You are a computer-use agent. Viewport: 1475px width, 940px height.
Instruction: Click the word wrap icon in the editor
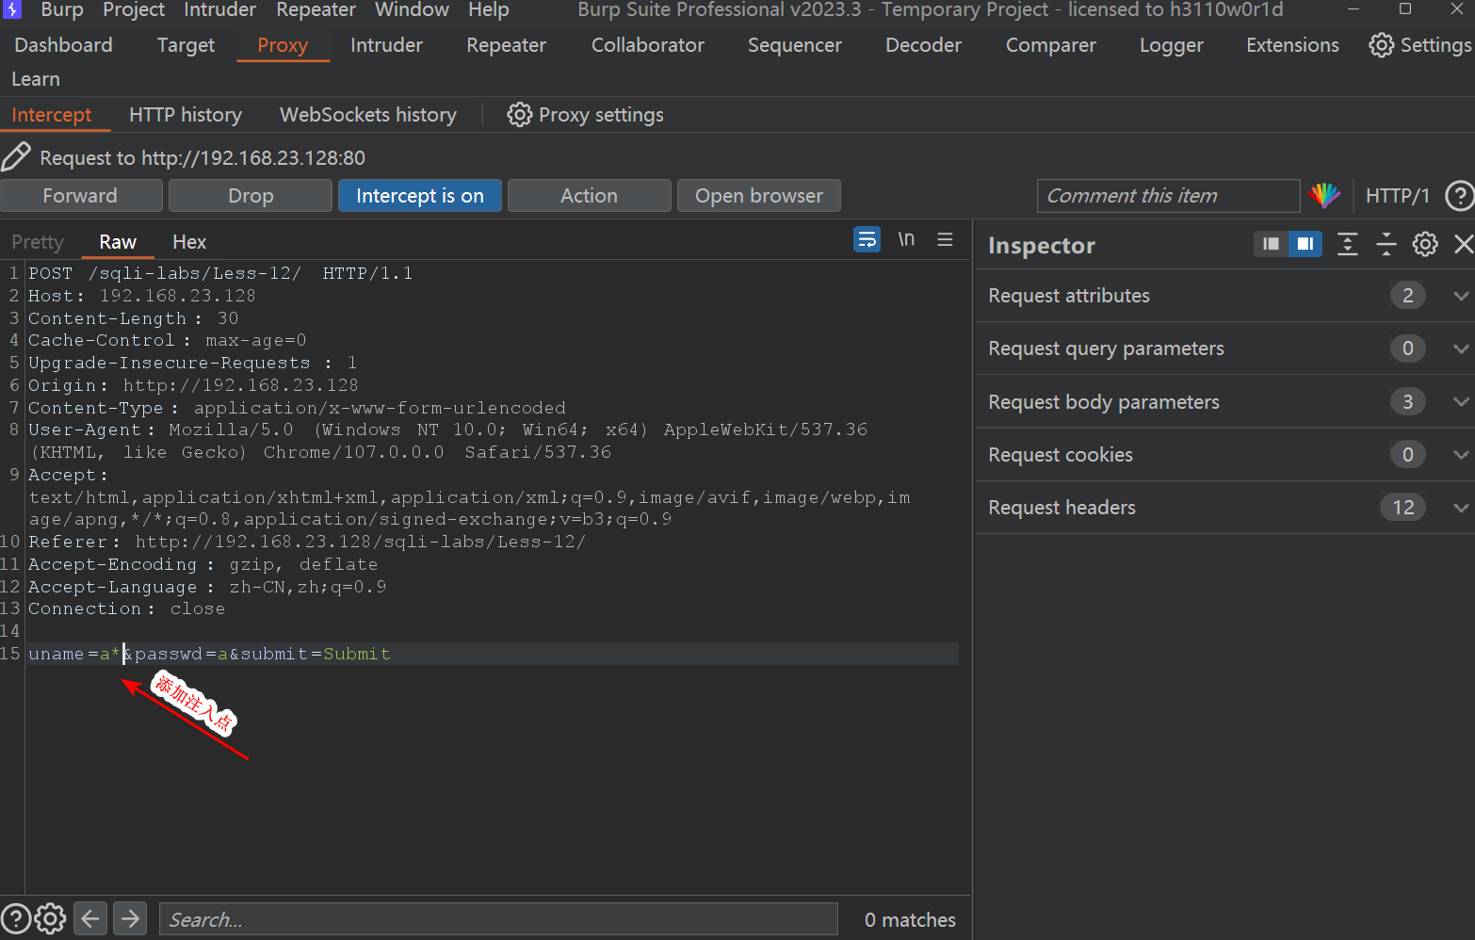(867, 240)
